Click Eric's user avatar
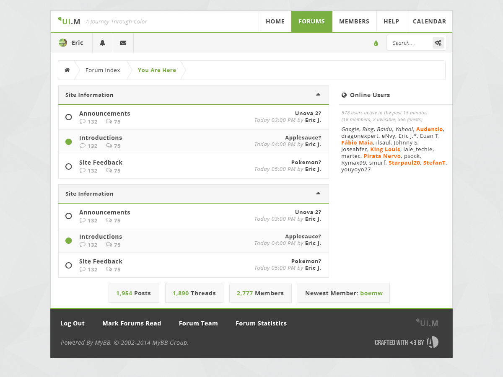This screenshot has width=503, height=377. click(63, 43)
